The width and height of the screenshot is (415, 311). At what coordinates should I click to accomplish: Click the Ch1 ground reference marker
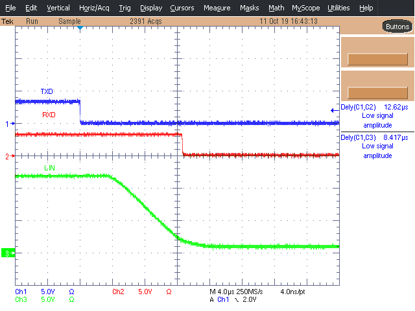pos(8,123)
